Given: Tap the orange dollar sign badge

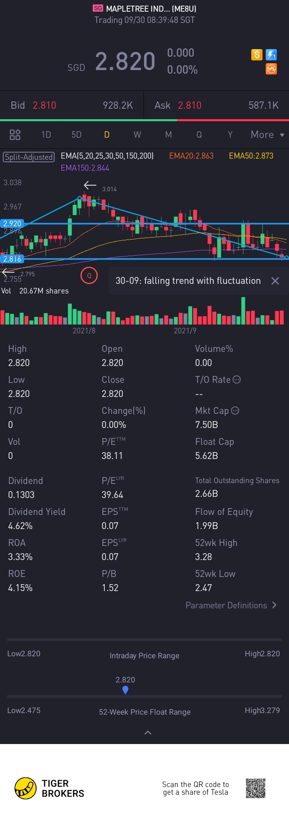Looking at the screenshot, I should click(x=257, y=55).
